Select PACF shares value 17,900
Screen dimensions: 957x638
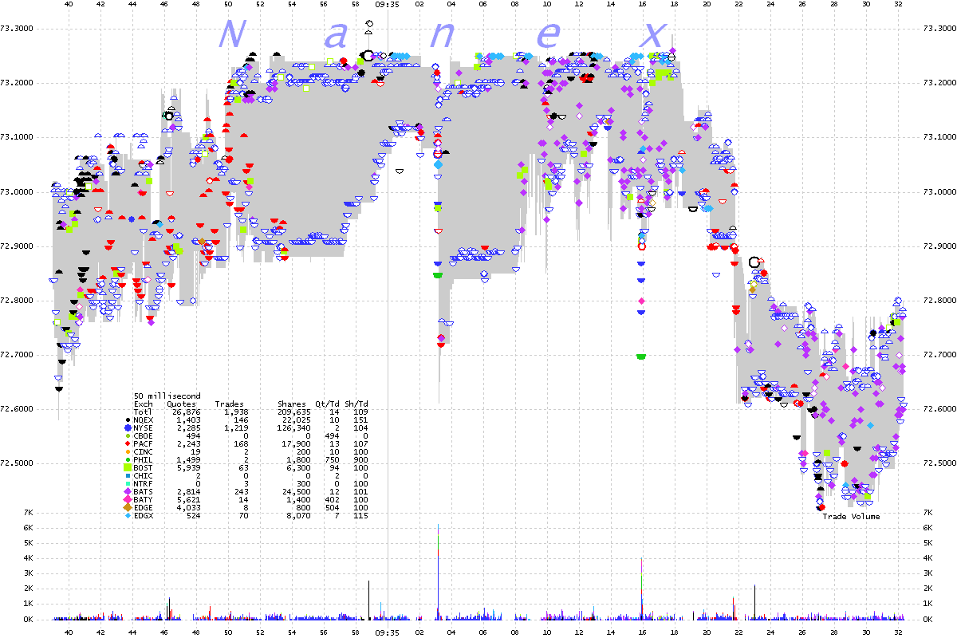296,443
